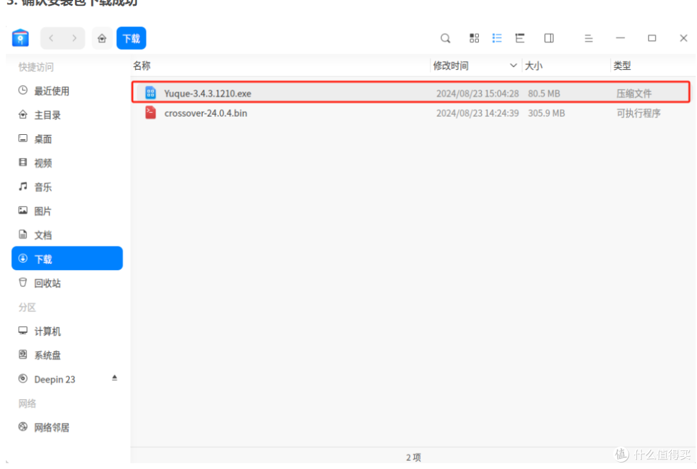The width and height of the screenshot is (697, 469).
Task: Select the Yuque-3.4.3.1210.exe file
Action: [208, 93]
